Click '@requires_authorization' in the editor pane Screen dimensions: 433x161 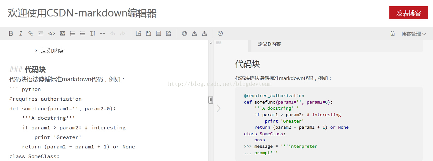pos(46,99)
